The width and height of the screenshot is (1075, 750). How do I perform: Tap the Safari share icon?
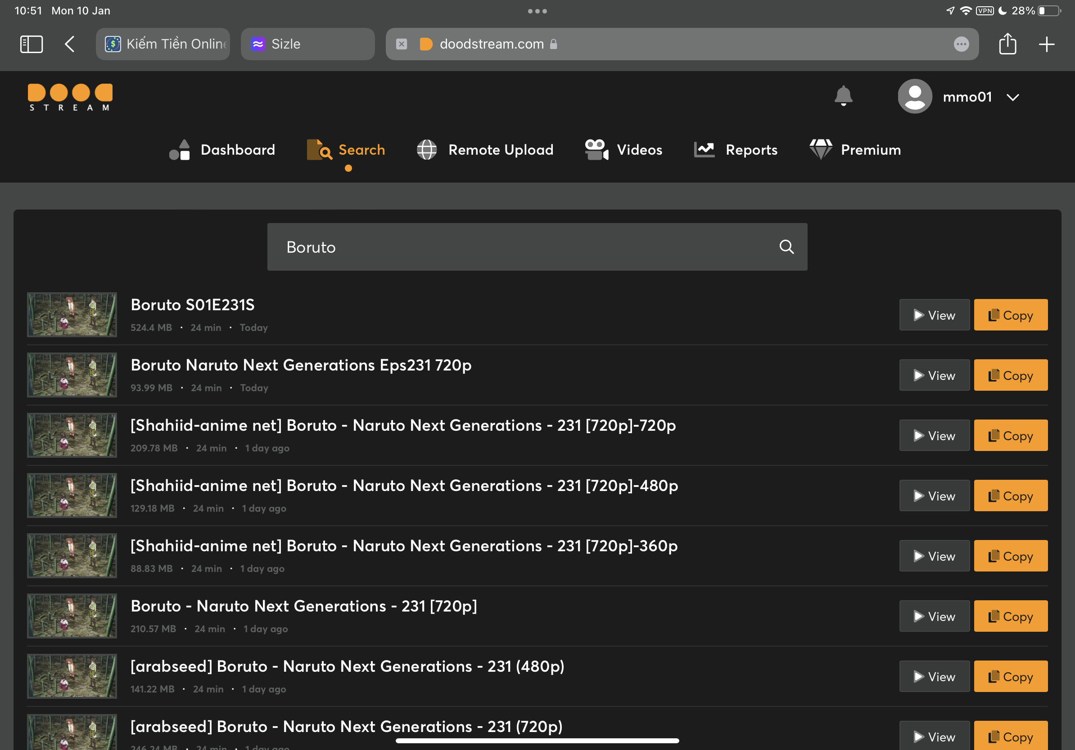coord(1007,44)
